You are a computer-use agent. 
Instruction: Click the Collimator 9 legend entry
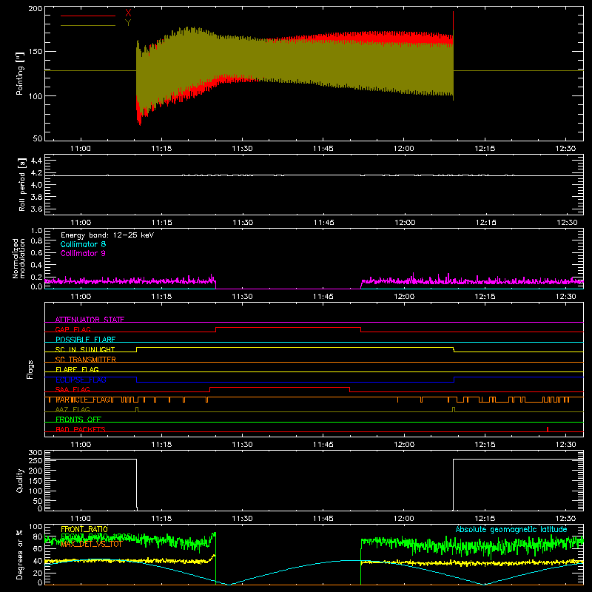pos(83,253)
